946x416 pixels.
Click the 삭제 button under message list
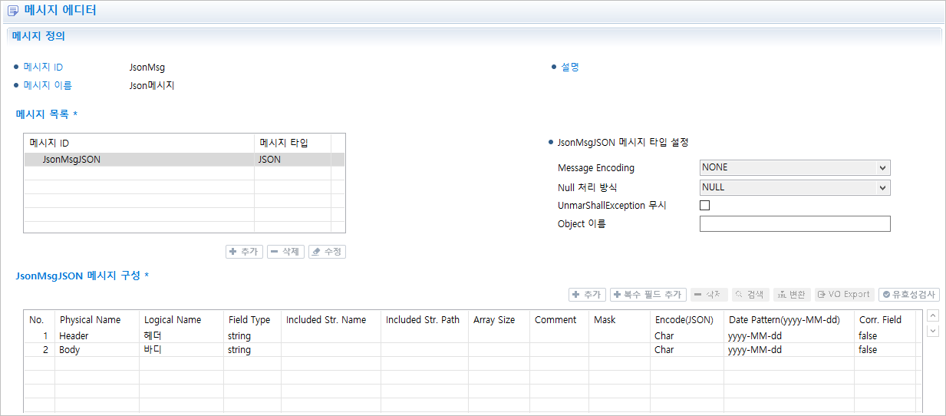pos(285,252)
